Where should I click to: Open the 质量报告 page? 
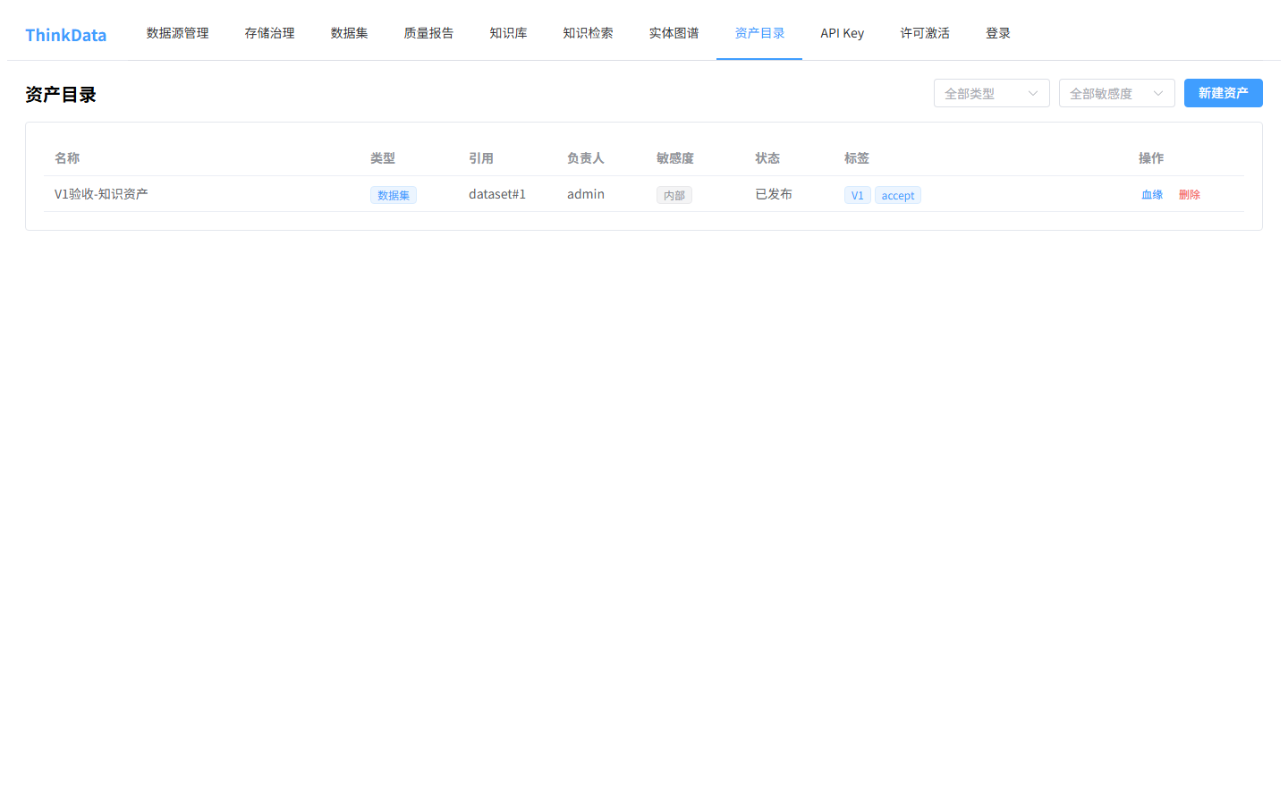point(428,33)
